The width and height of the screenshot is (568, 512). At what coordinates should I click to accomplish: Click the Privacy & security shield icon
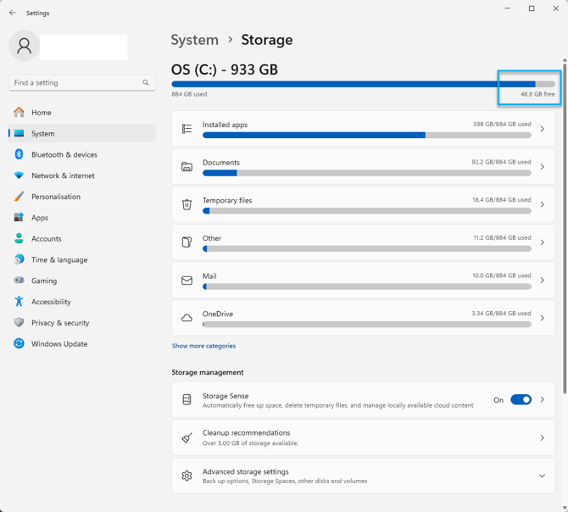point(19,322)
